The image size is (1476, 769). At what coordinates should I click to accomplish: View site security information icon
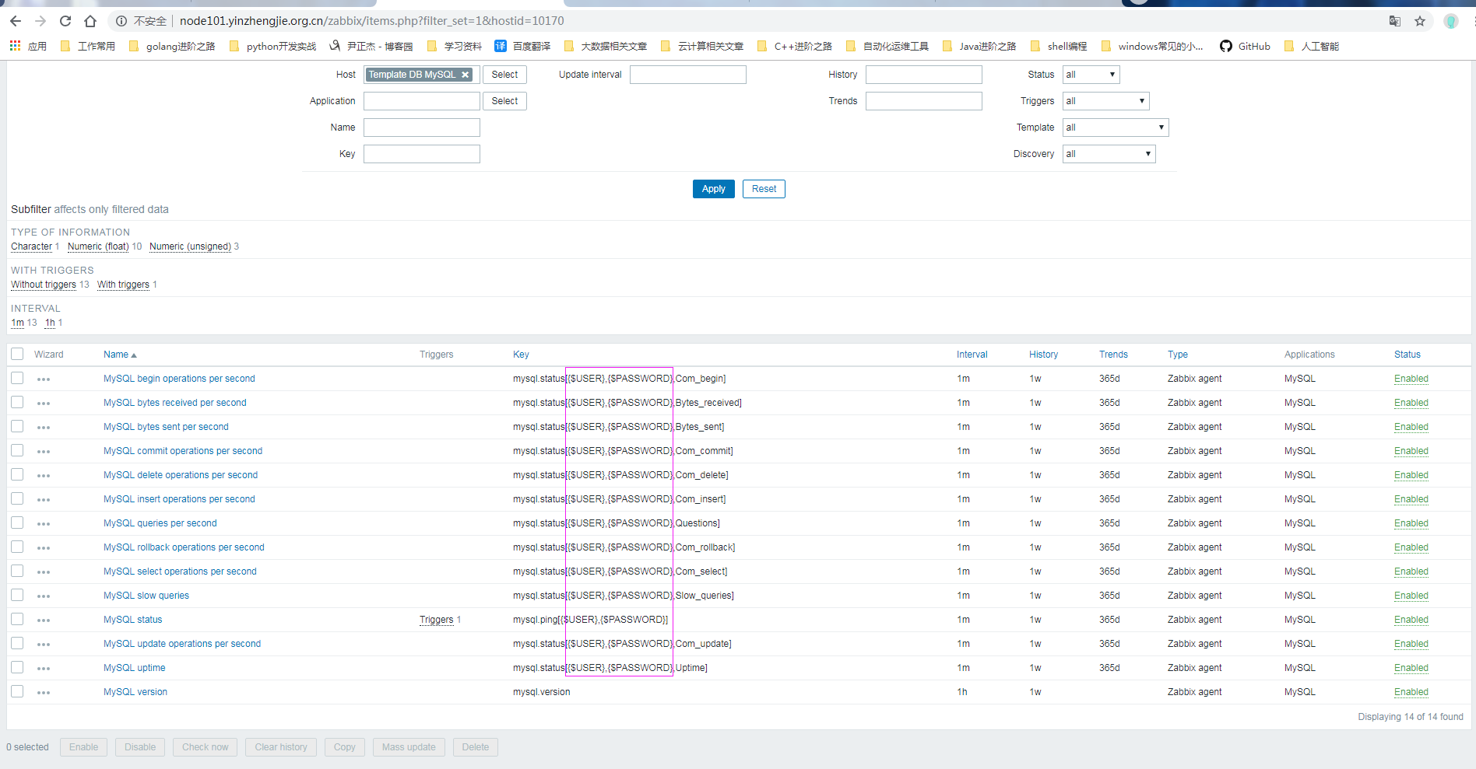[x=121, y=21]
